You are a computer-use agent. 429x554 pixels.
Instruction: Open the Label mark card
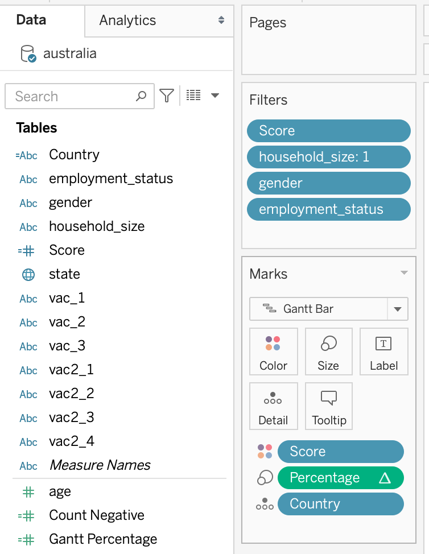383,351
